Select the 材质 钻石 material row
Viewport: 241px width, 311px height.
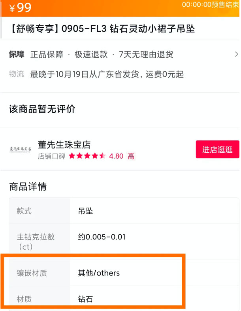pyautogui.click(x=124, y=298)
